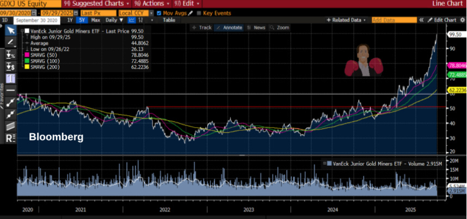This screenshot has height=219, width=467.
Task: Open chart settings gear
Action: click(462, 20)
